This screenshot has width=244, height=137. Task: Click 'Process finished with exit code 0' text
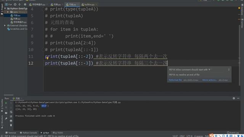point(35,116)
